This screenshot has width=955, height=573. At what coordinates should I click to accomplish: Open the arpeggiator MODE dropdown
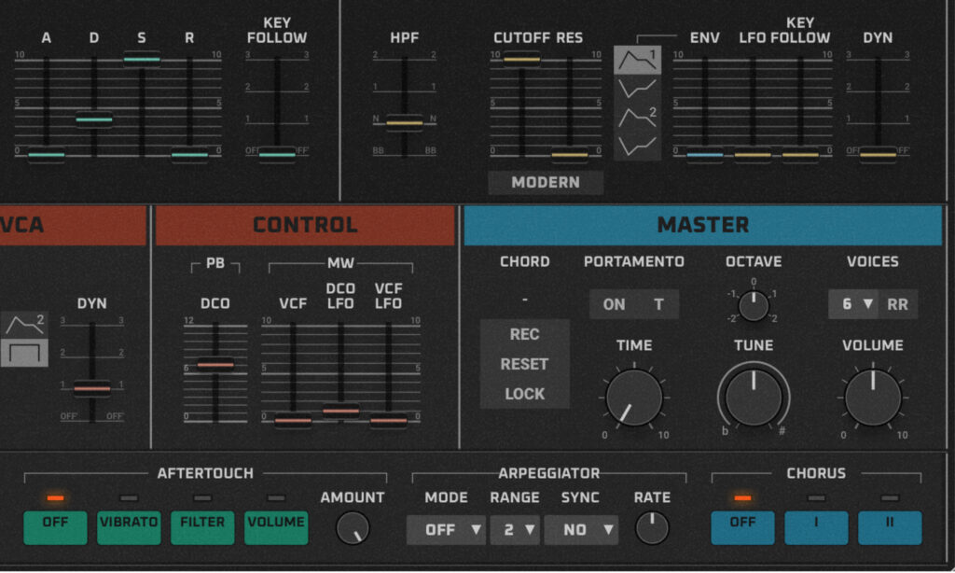[446, 529]
